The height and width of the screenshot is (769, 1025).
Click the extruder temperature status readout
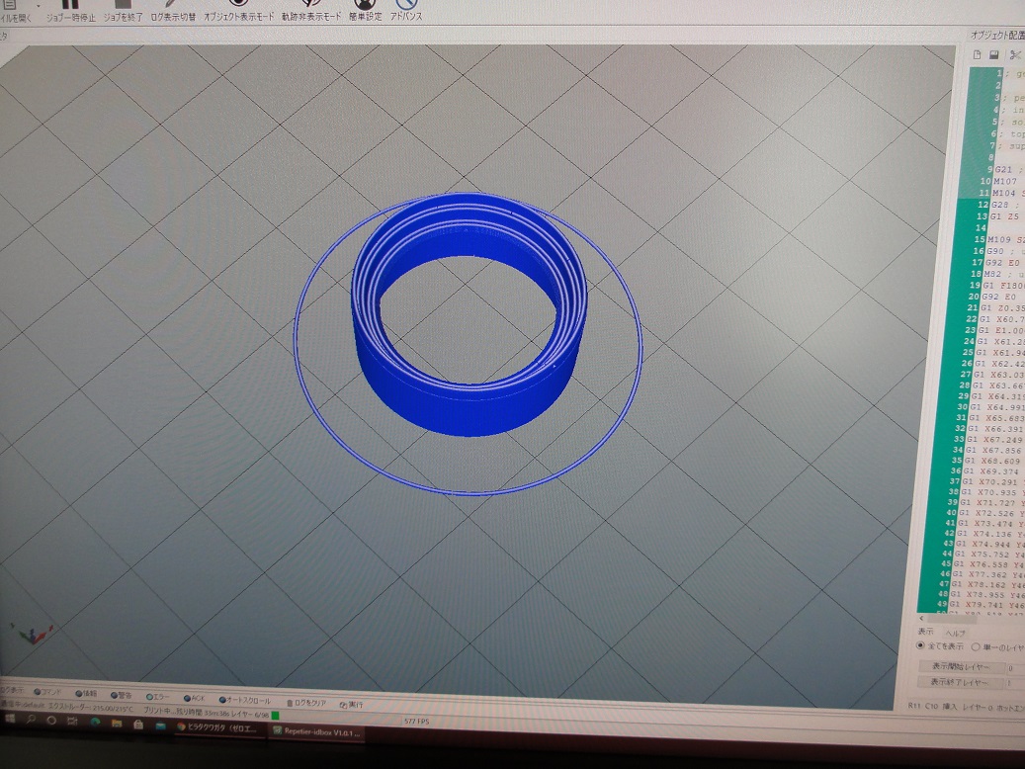click(x=92, y=708)
